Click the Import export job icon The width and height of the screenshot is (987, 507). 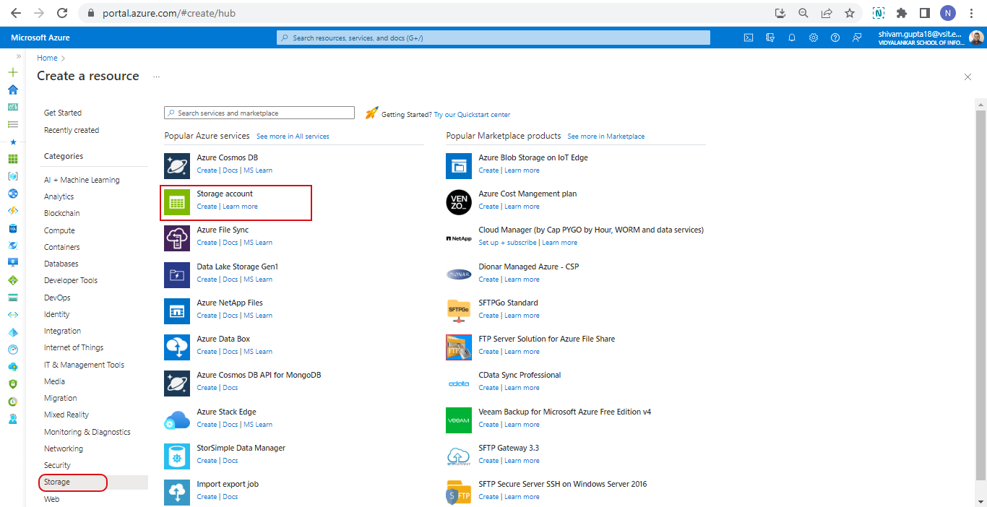(x=177, y=492)
